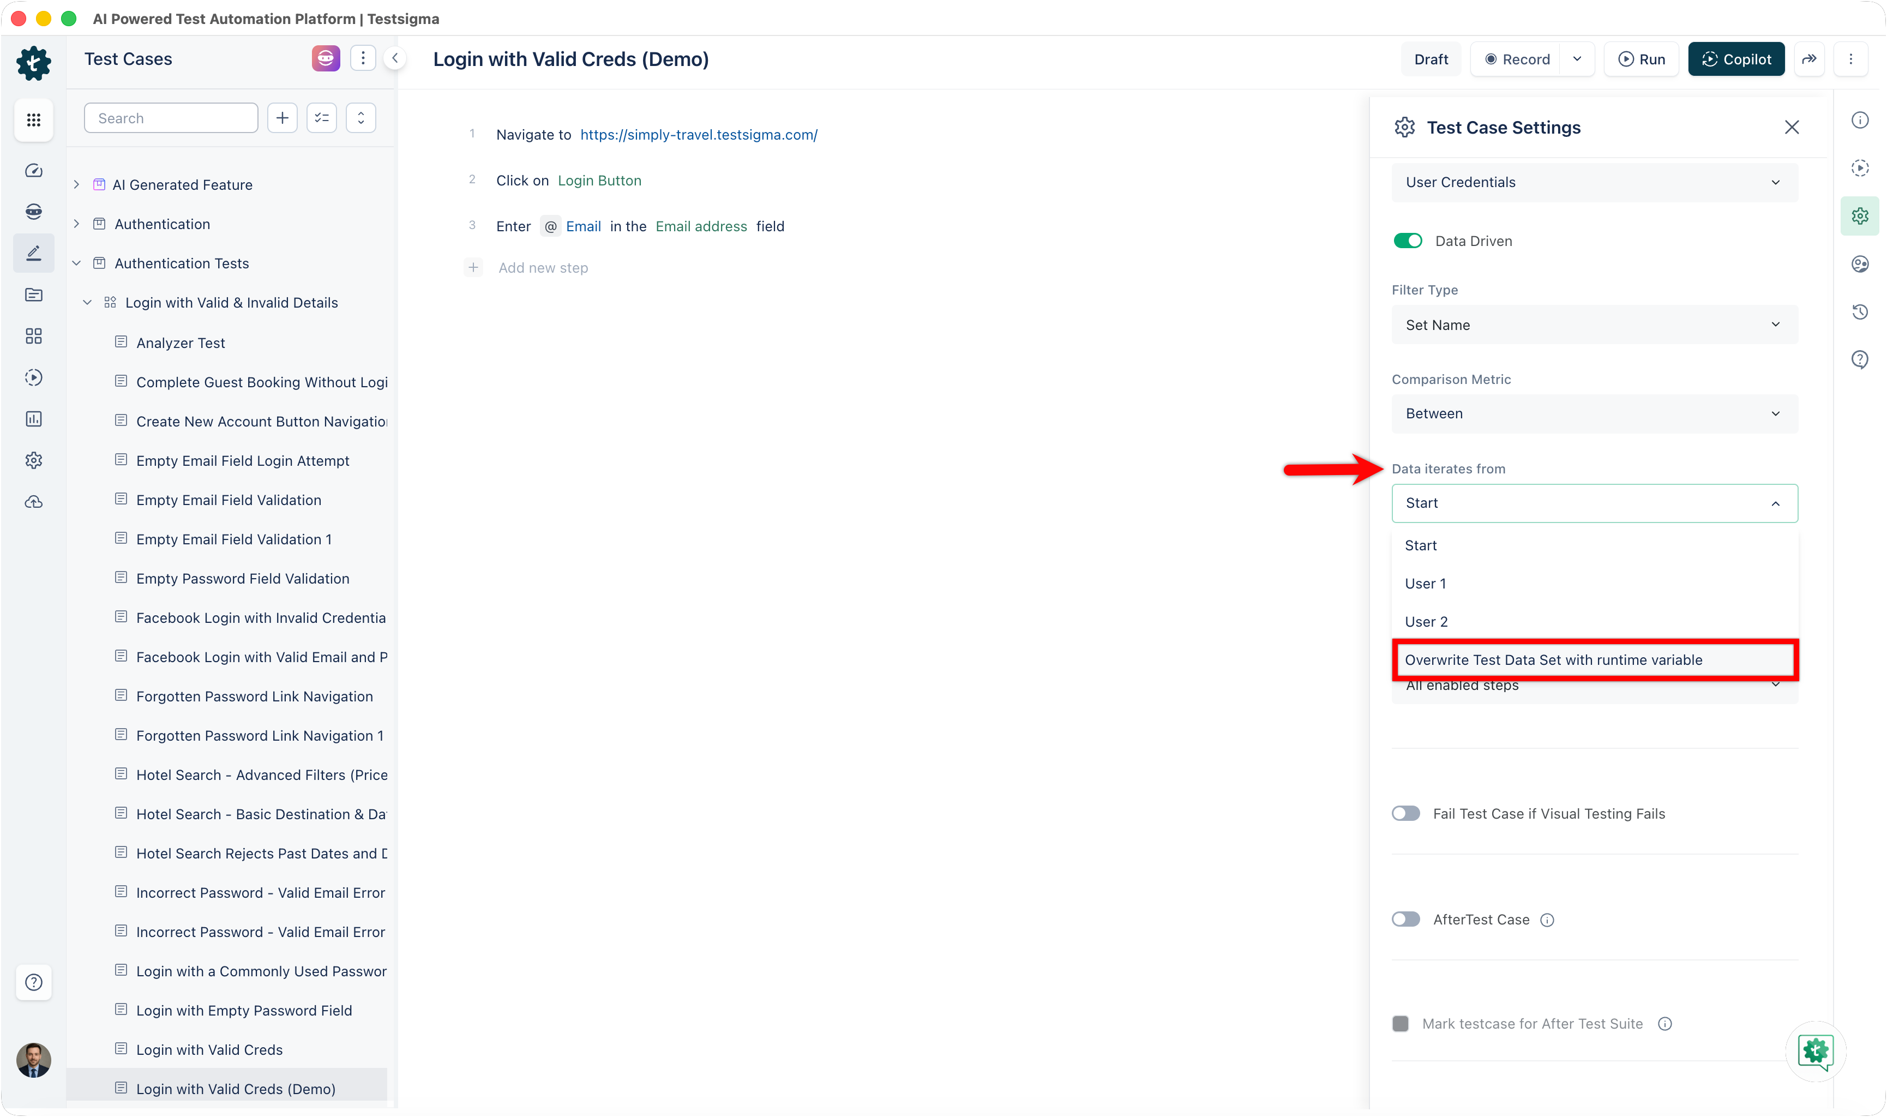Open the AI agent robot icon in sidebar
Image resolution: width=1887 pixels, height=1117 pixels.
[x=33, y=212]
